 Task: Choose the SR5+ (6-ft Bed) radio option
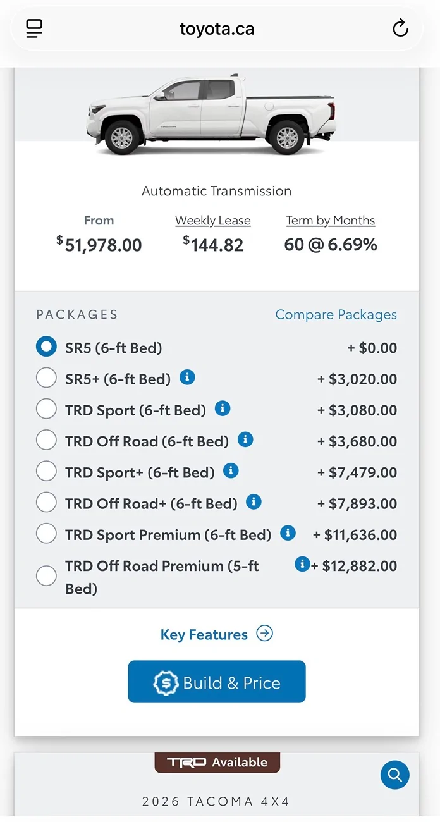(46, 378)
